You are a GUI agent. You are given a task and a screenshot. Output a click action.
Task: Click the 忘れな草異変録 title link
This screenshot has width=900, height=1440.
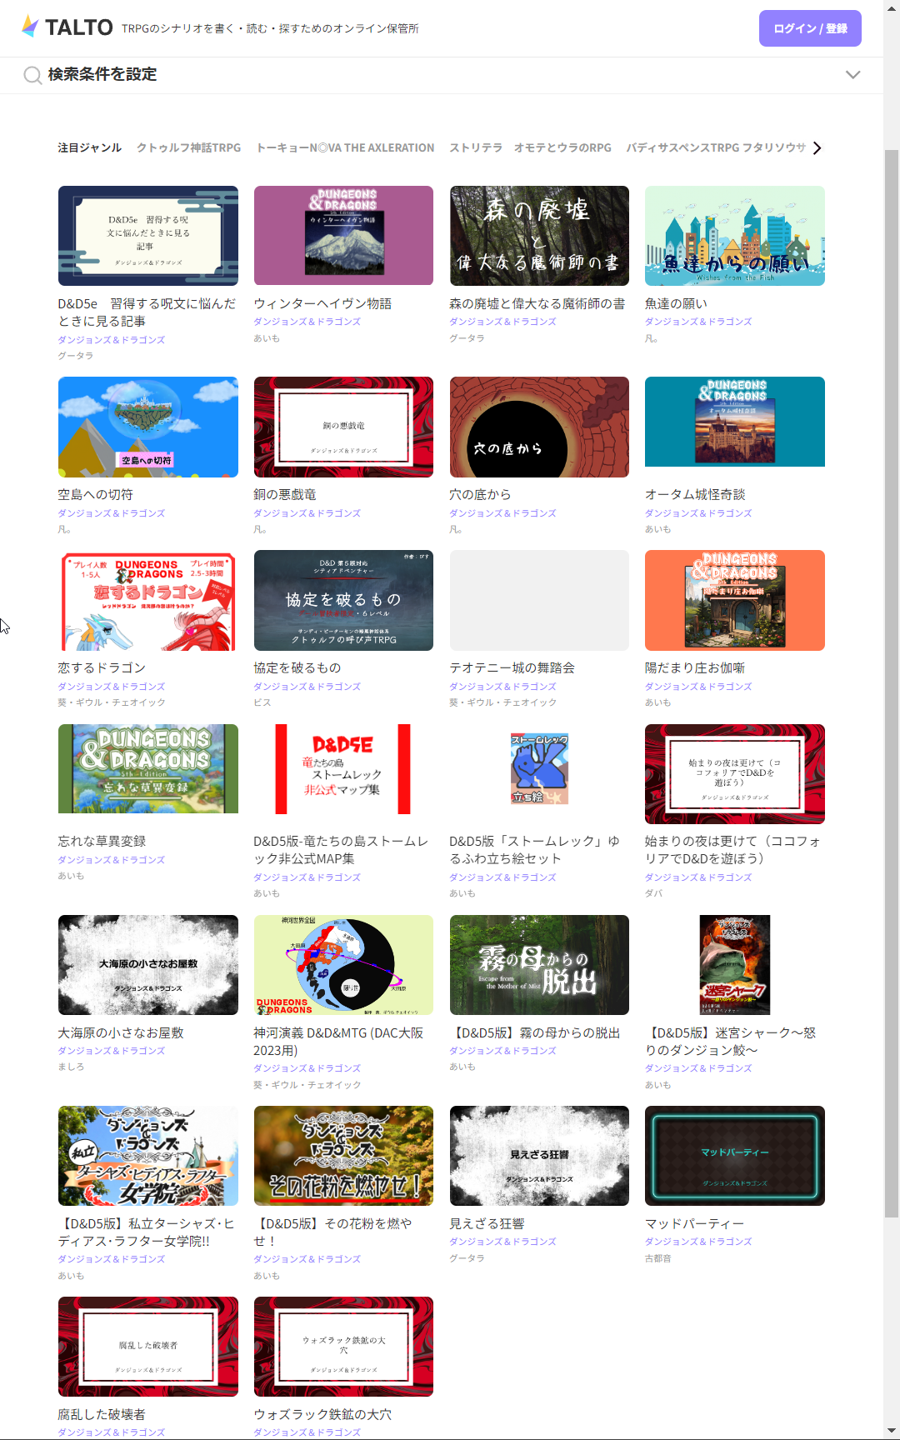click(102, 841)
